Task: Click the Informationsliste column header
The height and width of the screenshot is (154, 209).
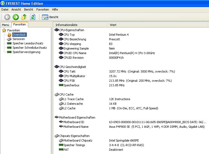Action: pyautogui.click(x=80, y=25)
